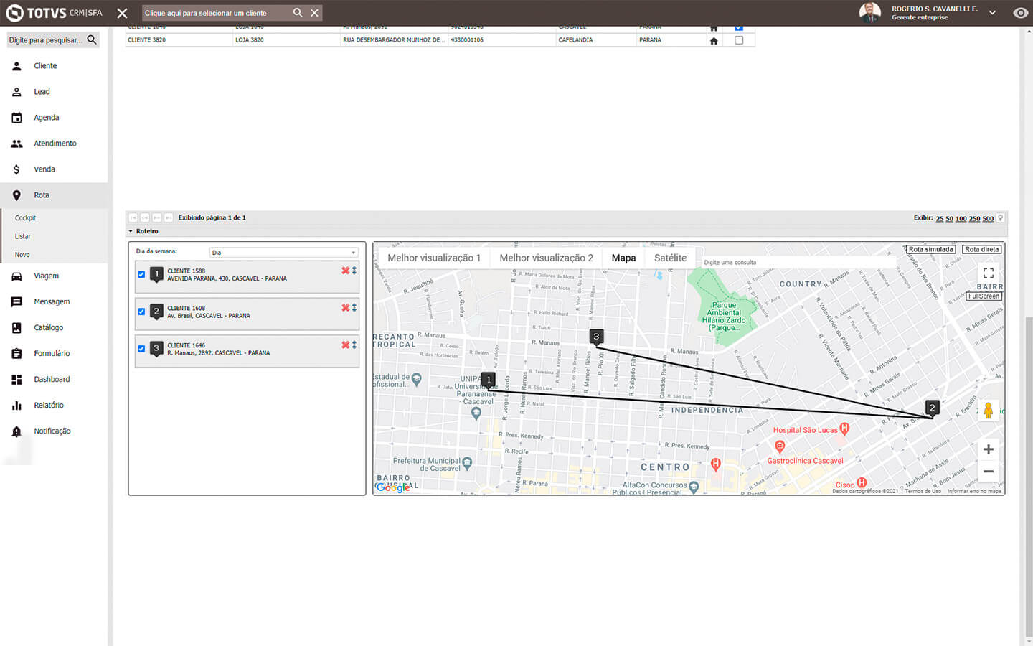Expand user profile menu chevron
The image size is (1033, 646).
coord(992,13)
